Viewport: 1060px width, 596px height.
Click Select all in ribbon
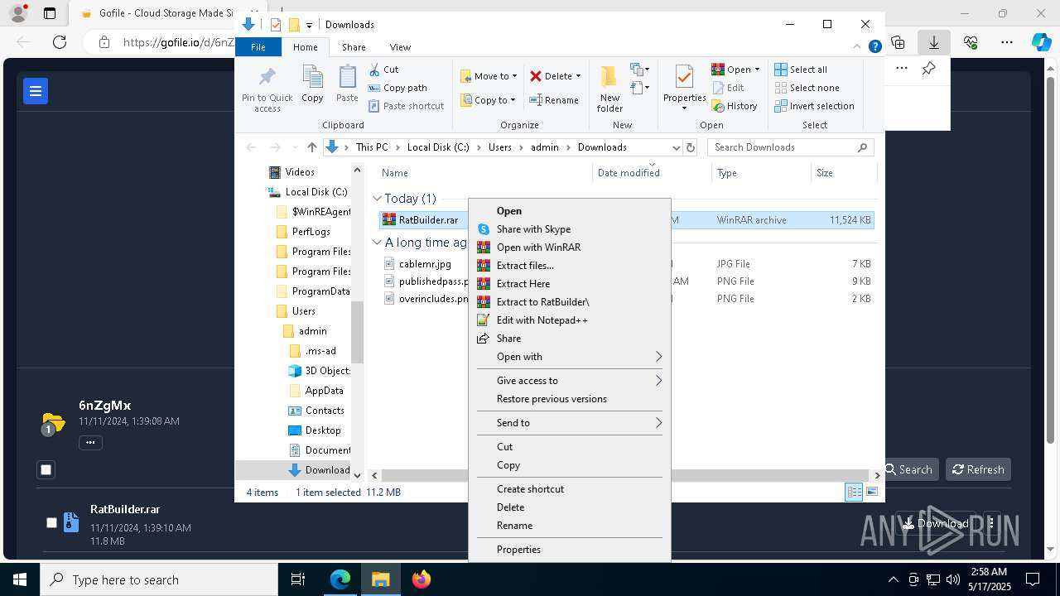[801, 70]
